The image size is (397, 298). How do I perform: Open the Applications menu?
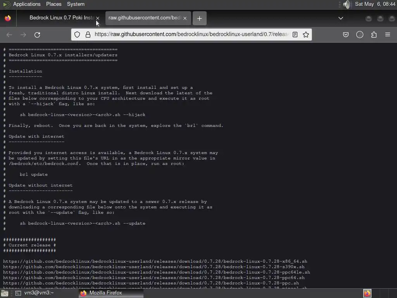click(27, 4)
